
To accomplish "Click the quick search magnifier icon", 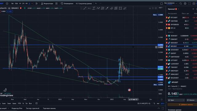I will tap(181, 3).
